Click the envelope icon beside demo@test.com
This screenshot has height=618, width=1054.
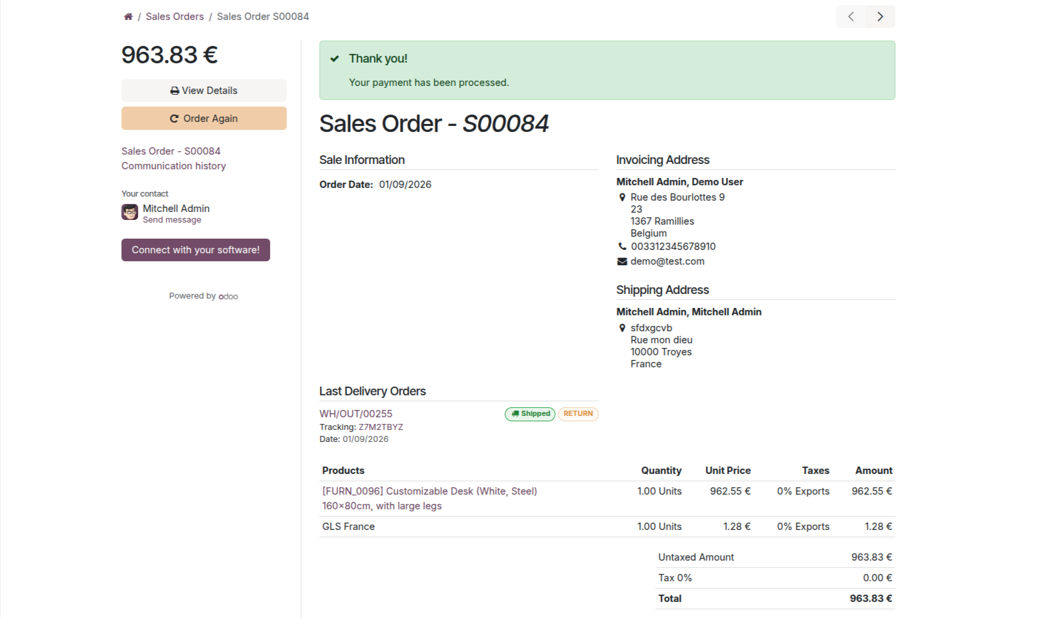pos(622,261)
